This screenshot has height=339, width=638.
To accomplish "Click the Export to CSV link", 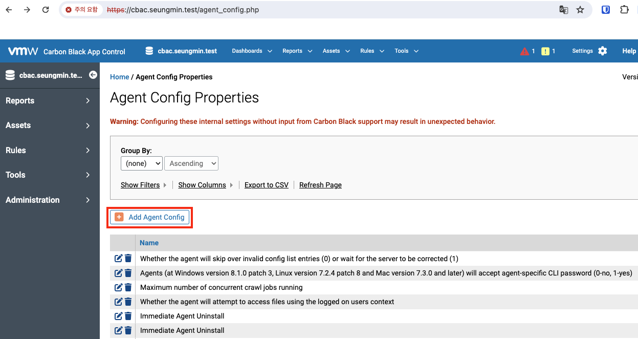I will [267, 185].
